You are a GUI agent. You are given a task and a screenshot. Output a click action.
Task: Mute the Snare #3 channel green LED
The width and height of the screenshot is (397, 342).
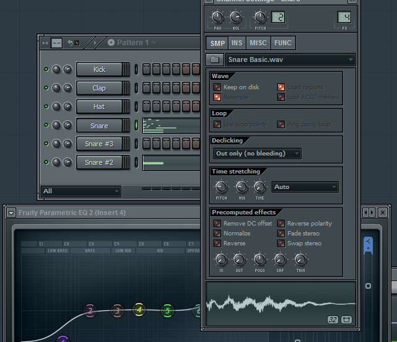46,144
